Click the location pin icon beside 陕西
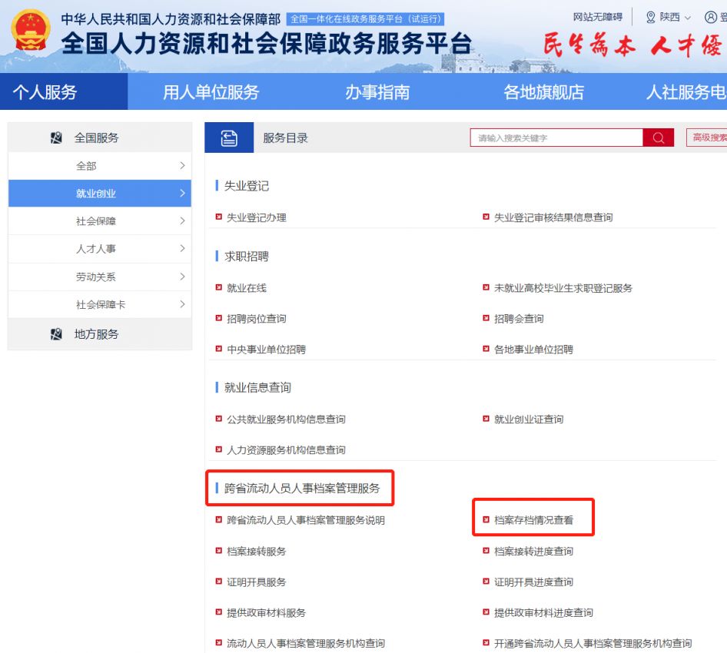The image size is (727, 653). click(x=651, y=17)
